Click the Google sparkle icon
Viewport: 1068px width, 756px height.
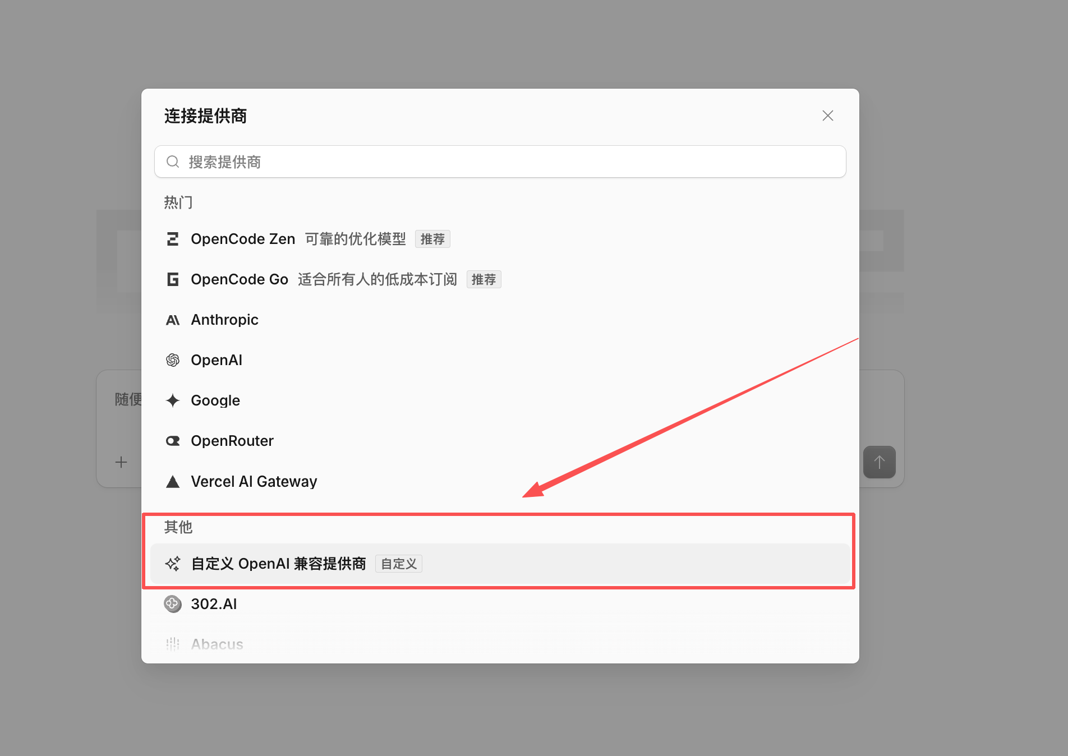[173, 400]
